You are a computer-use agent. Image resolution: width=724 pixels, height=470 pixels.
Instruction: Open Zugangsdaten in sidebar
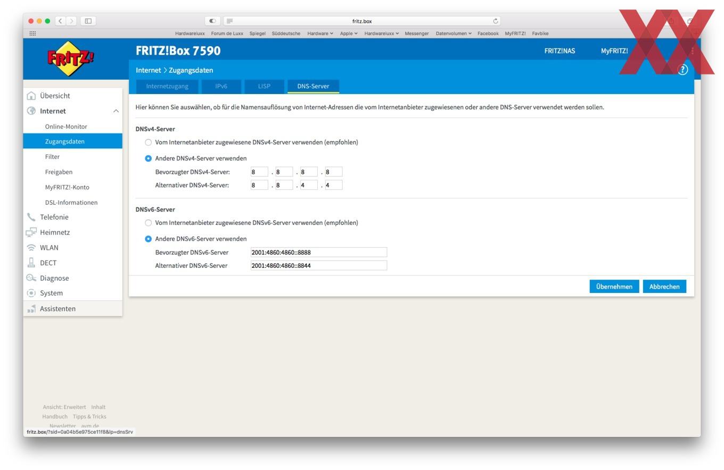point(72,141)
